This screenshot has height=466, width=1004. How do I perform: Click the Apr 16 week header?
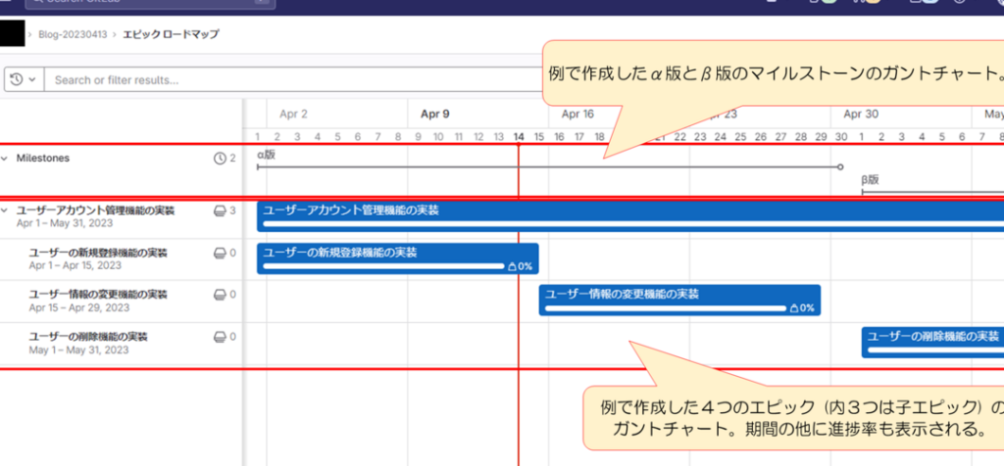(577, 115)
